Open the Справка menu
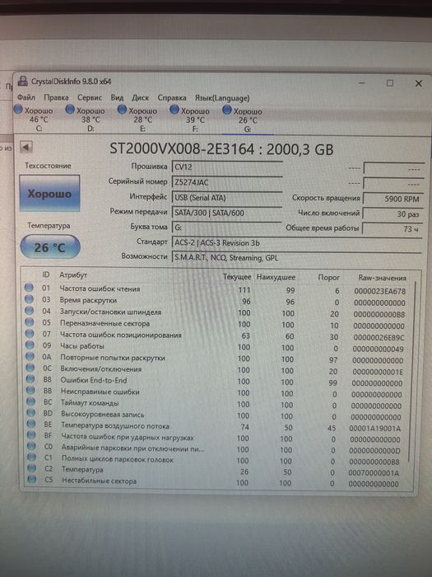Viewport: 432px width, 577px height. [171, 98]
